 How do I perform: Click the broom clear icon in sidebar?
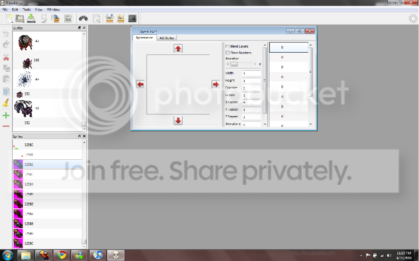tap(6, 103)
